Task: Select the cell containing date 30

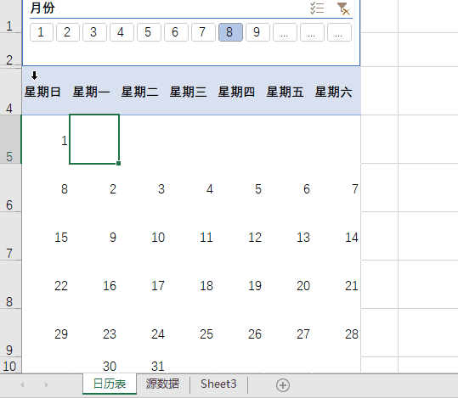Action: pos(94,365)
